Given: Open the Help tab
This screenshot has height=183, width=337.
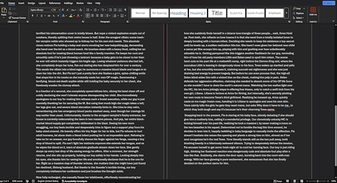Looking at the screenshot, I should tap(98, 3).
